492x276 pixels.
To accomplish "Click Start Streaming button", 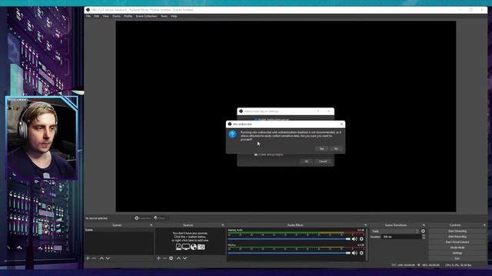I will 457,232.
